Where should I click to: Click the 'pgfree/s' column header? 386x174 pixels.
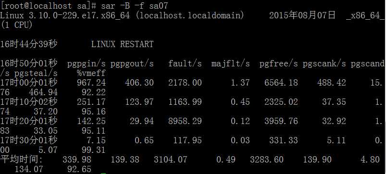coord(279,64)
